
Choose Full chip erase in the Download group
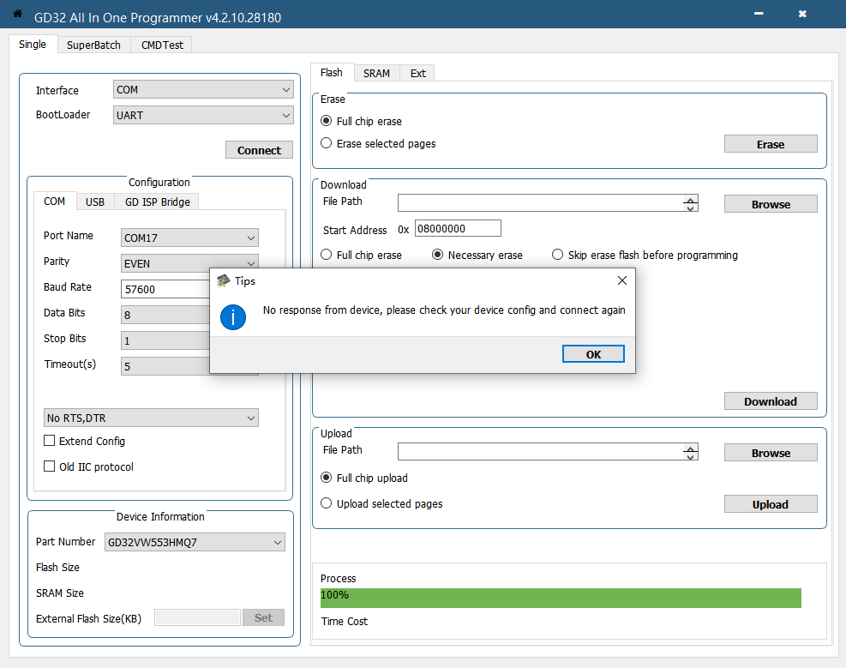[326, 255]
